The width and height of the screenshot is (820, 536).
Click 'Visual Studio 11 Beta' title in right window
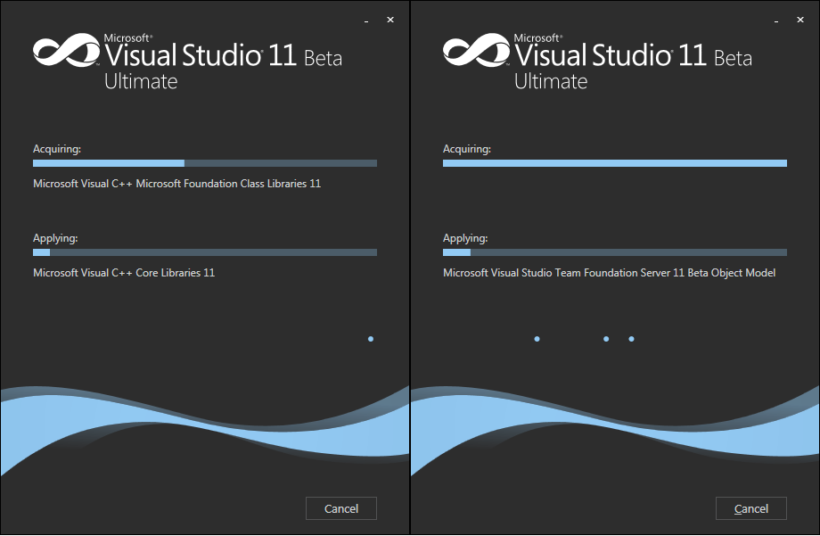634,55
